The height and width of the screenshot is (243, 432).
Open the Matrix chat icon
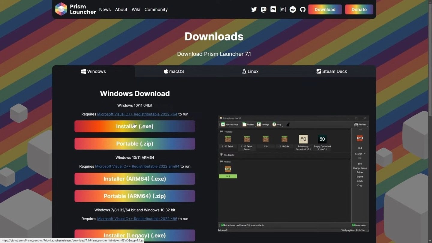283,9
